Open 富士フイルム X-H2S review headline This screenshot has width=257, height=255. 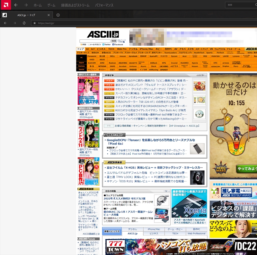click(155, 168)
